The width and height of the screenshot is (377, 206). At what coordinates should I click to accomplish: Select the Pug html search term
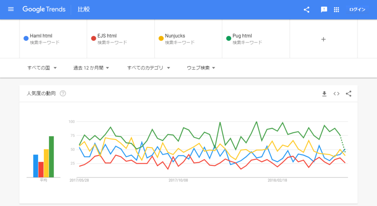pyautogui.click(x=242, y=36)
